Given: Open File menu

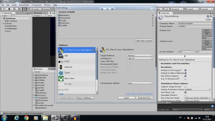Looking at the screenshot, I should (3, 5).
